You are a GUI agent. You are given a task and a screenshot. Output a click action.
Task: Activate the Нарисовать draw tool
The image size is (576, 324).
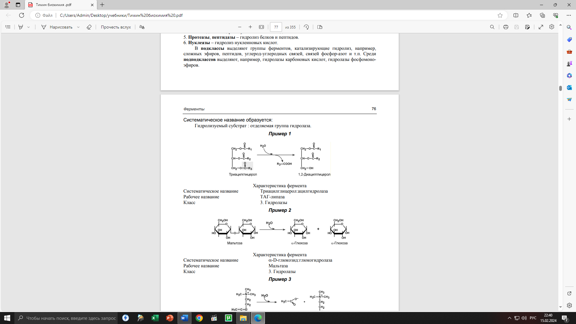pyautogui.click(x=57, y=27)
